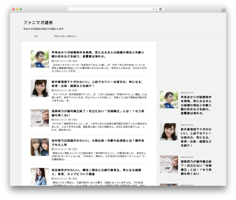Open the sidebar 新井恵理那アナがかわいい title link
This screenshot has height=200, width=236.
click(x=196, y=138)
